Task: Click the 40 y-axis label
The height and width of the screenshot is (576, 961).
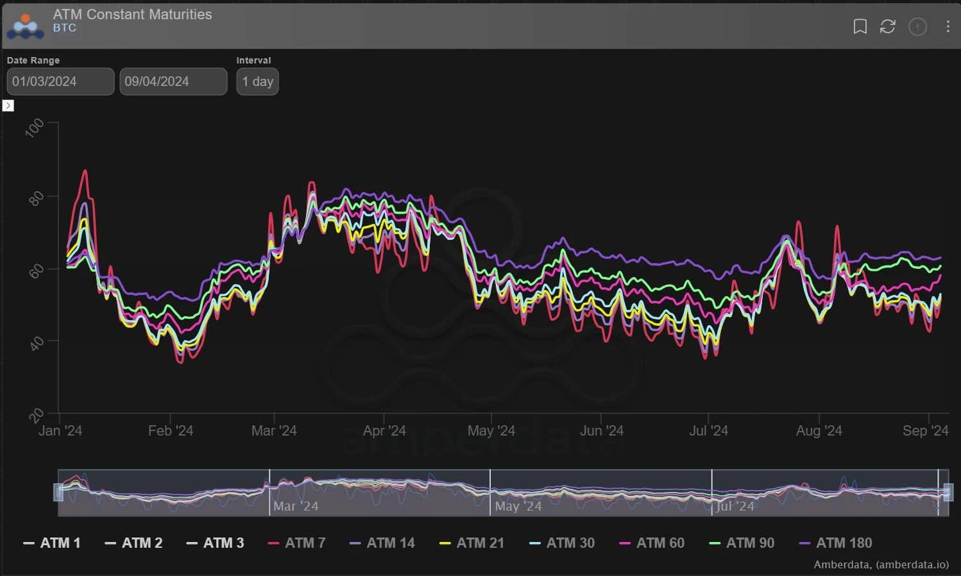Action: tap(37, 343)
